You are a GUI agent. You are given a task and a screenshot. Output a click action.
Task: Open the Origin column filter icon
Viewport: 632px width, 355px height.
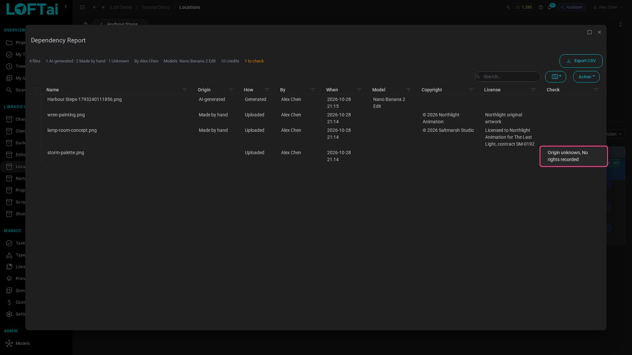click(x=231, y=90)
